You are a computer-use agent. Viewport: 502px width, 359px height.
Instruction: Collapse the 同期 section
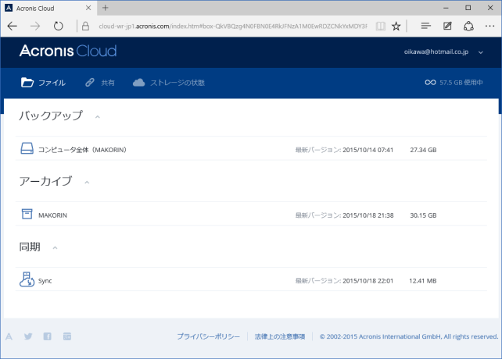coord(55,247)
